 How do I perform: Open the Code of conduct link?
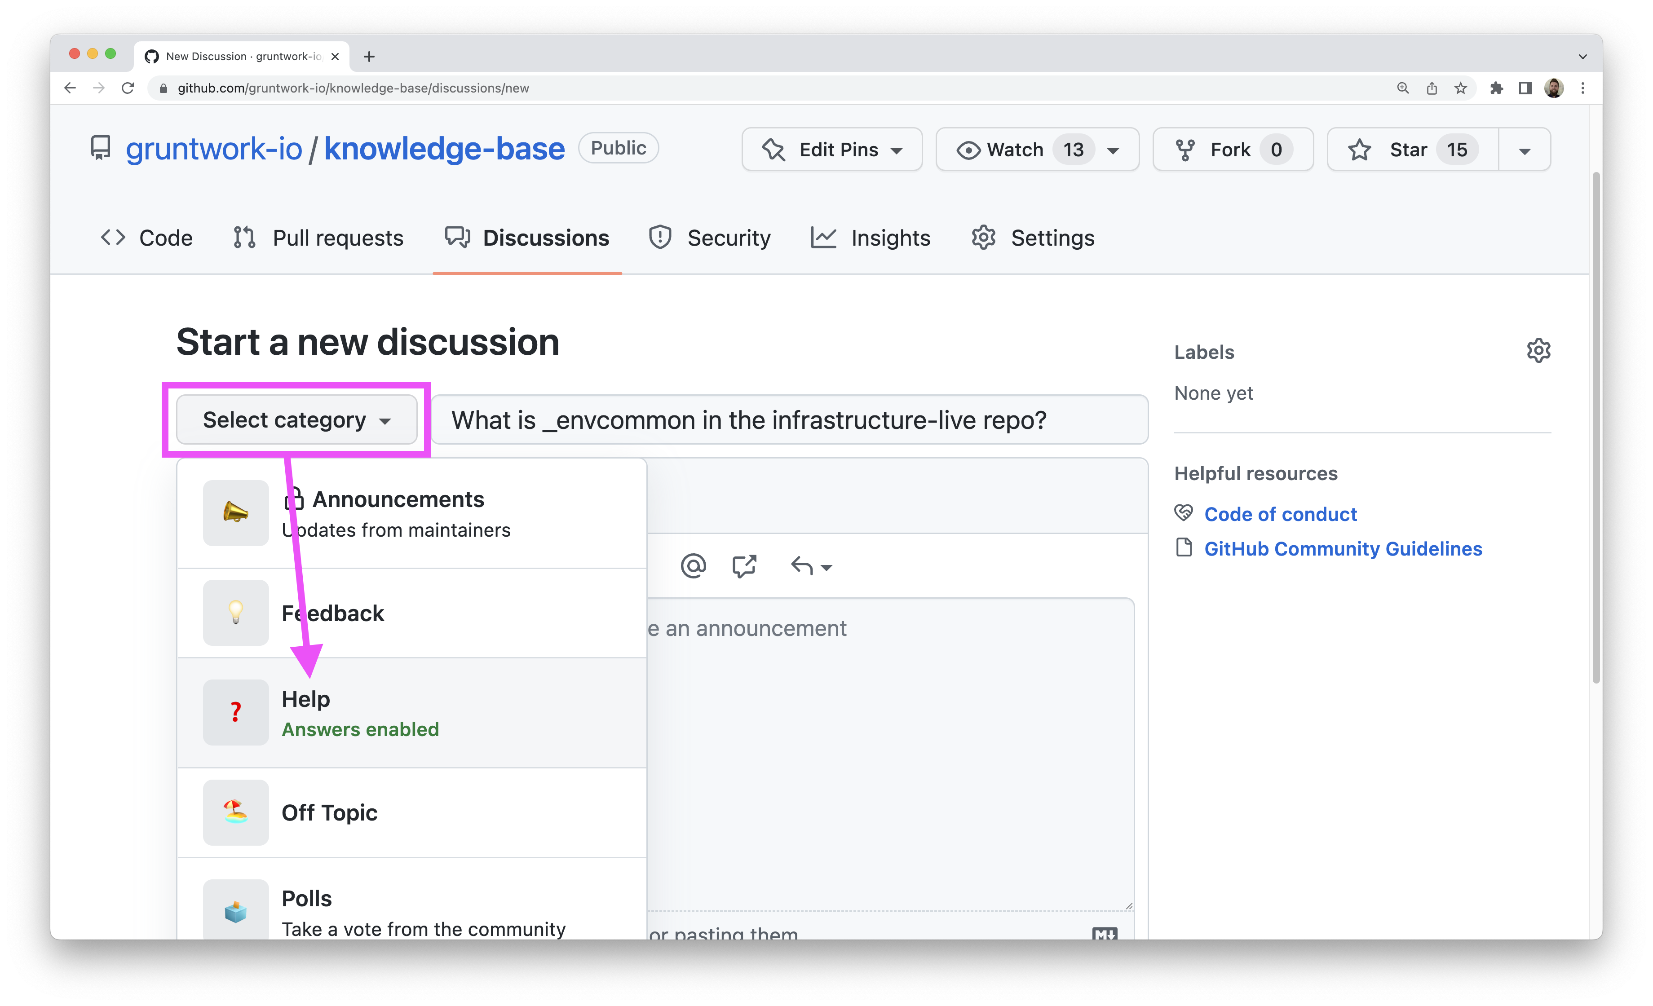pyautogui.click(x=1280, y=514)
